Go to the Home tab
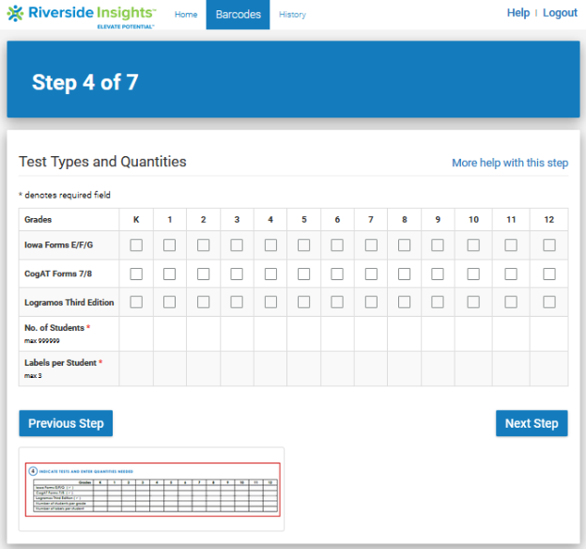This screenshot has width=586, height=549. pyautogui.click(x=186, y=15)
